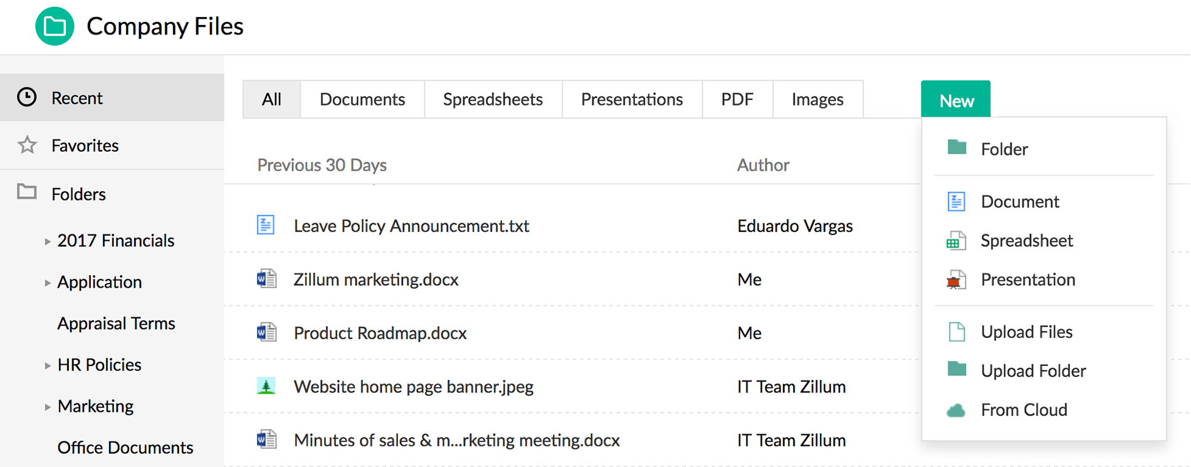The image size is (1191, 467).
Task: Expand the Marketing folder arrow
Action: pos(48,407)
